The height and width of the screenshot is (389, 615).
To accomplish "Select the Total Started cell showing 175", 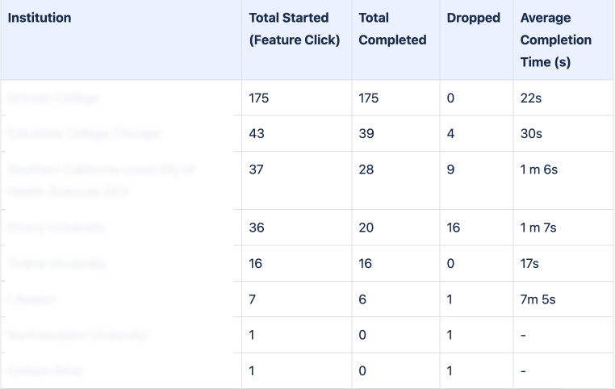I will click(x=259, y=98).
